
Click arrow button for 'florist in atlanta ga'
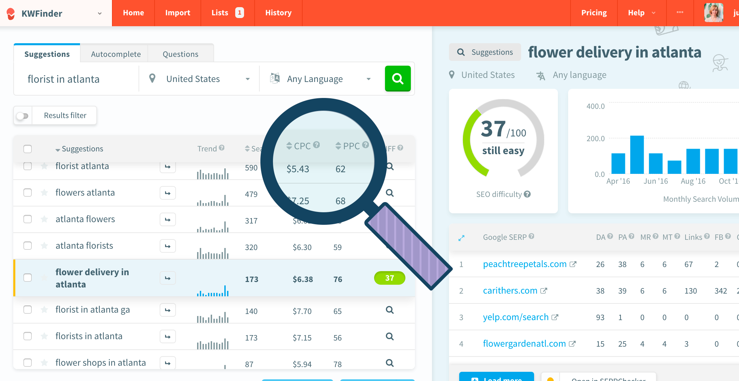168,310
